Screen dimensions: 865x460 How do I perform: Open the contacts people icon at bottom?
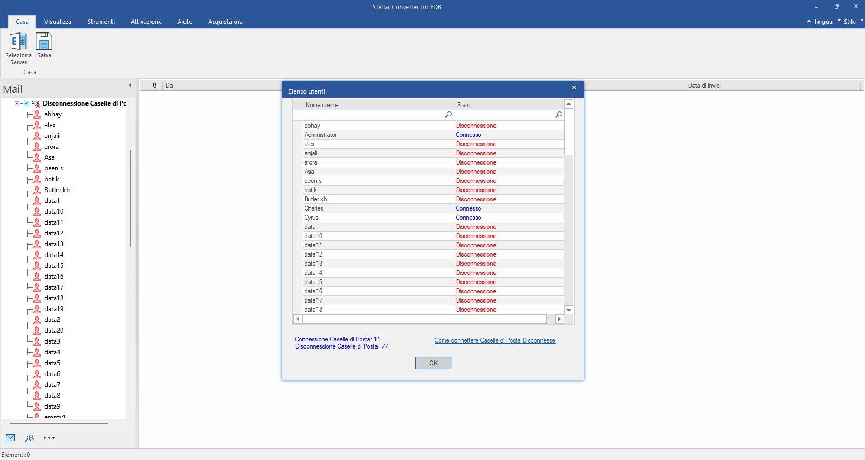click(x=30, y=438)
